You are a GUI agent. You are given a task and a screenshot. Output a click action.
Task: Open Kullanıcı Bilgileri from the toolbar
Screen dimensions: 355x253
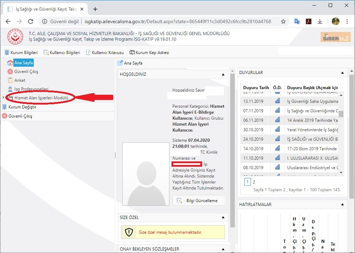[x=62, y=52]
